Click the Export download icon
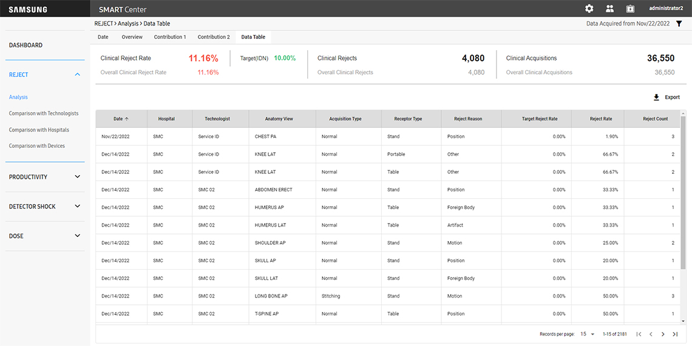 (656, 98)
